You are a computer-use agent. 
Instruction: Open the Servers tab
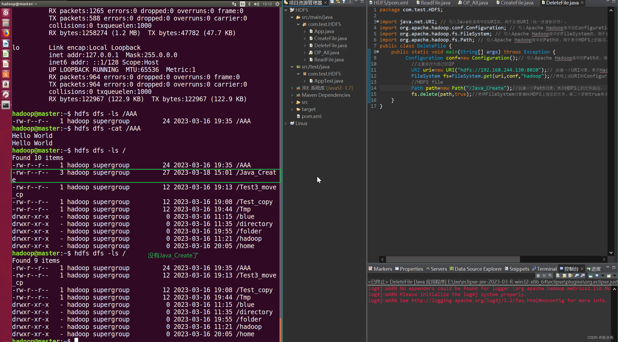(x=436, y=269)
